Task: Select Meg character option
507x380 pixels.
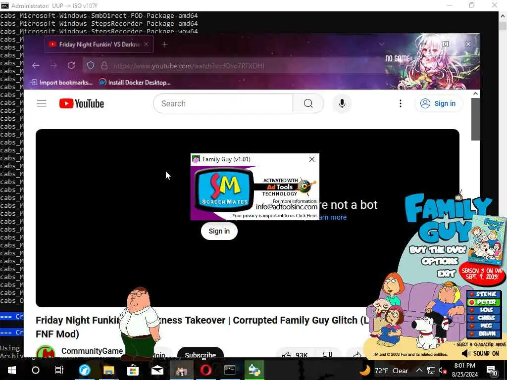Action: point(483,326)
